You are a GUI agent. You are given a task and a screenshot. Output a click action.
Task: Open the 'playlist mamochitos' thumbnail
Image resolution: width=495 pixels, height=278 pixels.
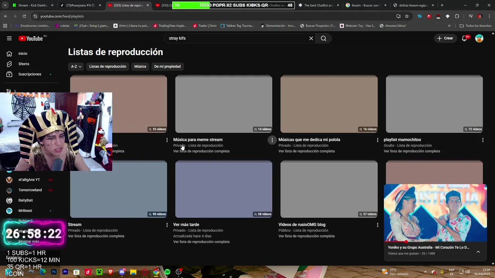[434, 104]
